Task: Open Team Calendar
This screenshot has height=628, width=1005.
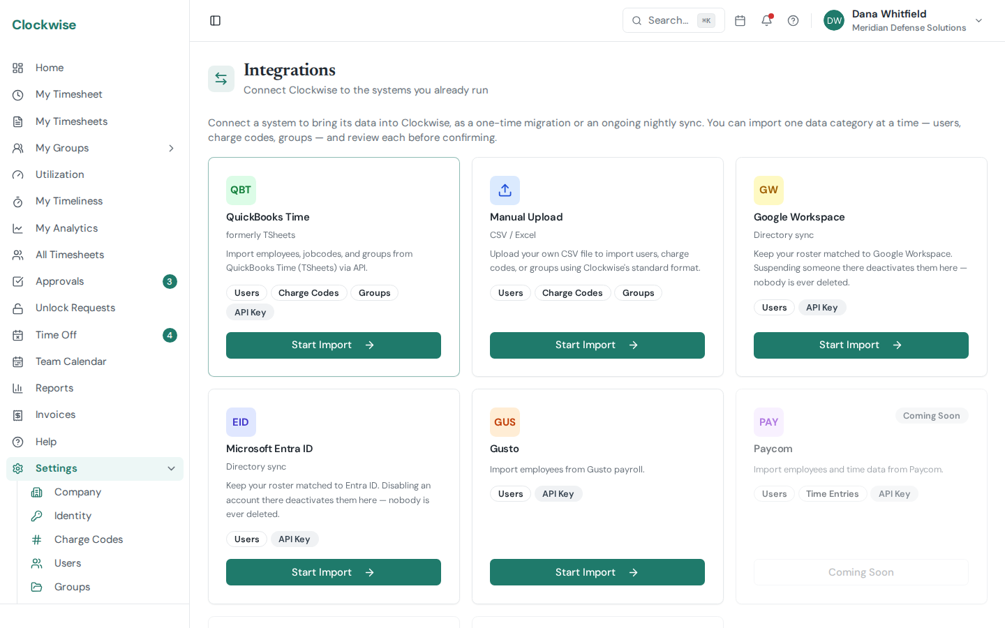Action: pos(95,361)
